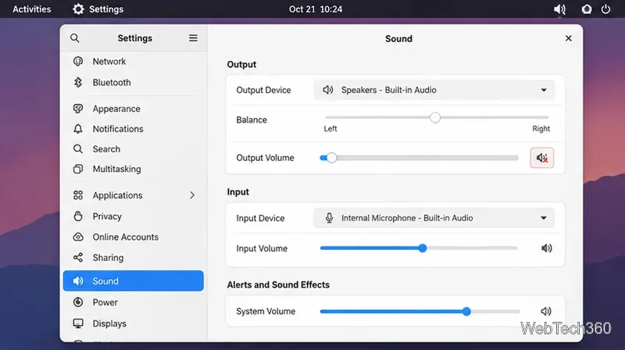The height and width of the screenshot is (350, 625).
Task: Click the "Left" balance label
Action: tap(330, 128)
